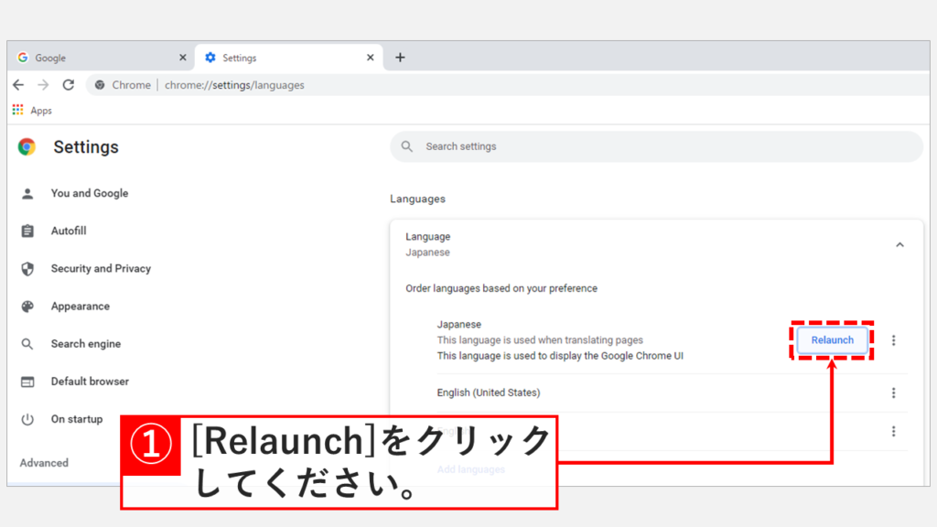
Task: Open the Autofill settings section
Action: pyautogui.click(x=69, y=231)
